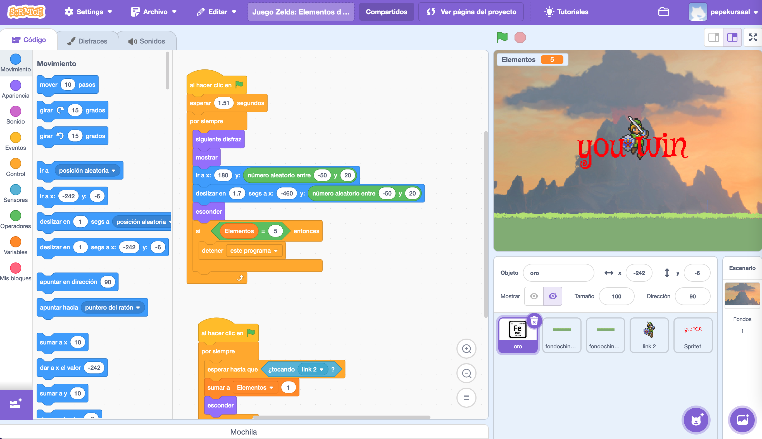Switch to the Control blocks category

(x=15, y=167)
